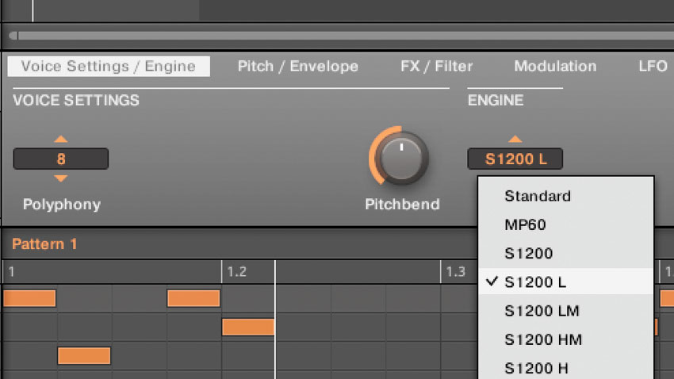Image resolution: width=674 pixels, height=379 pixels.
Task: Click the horizontal scrollbar above the tabs
Action: pyautogui.click(x=337, y=36)
